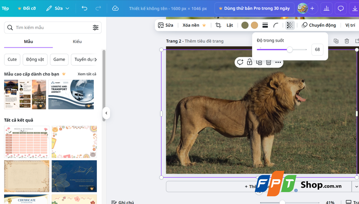359x204 pixels.
Task: Click the Độ trong suốt slider handle
Action: click(x=290, y=49)
